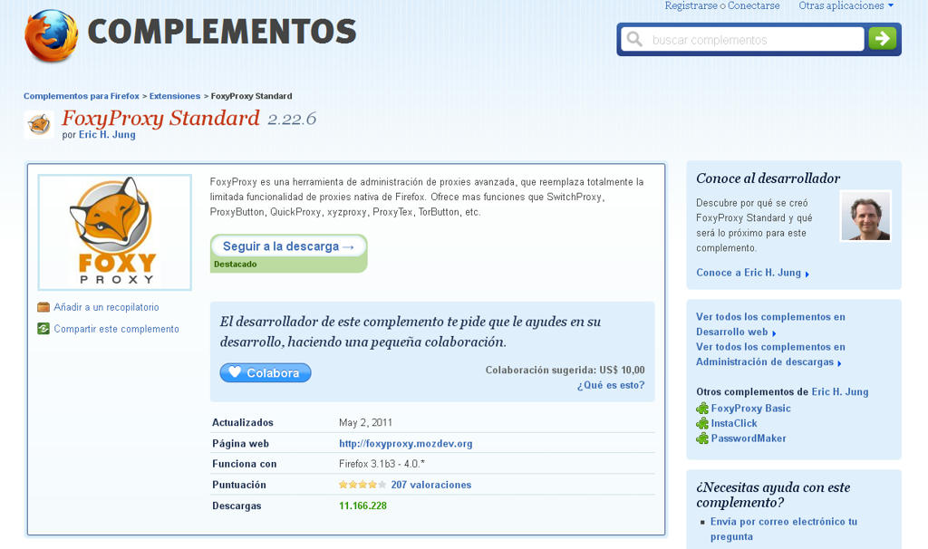Open FoxyProxy Basic add-on link

pyautogui.click(x=750, y=409)
